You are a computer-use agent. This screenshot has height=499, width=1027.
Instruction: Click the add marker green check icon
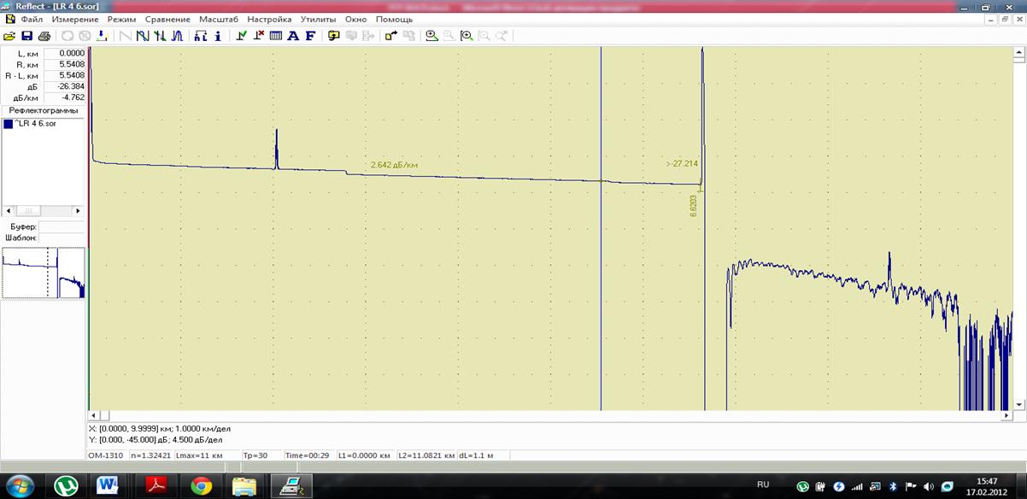tap(242, 36)
